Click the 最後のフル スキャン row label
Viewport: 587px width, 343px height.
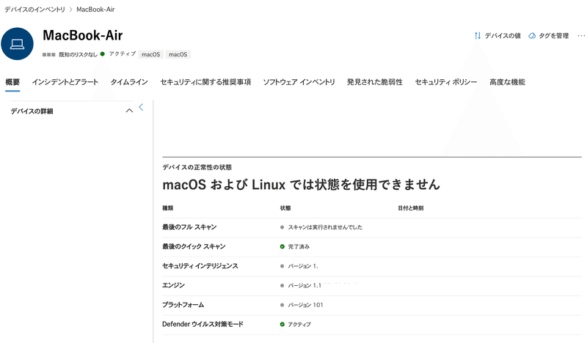pyautogui.click(x=189, y=227)
